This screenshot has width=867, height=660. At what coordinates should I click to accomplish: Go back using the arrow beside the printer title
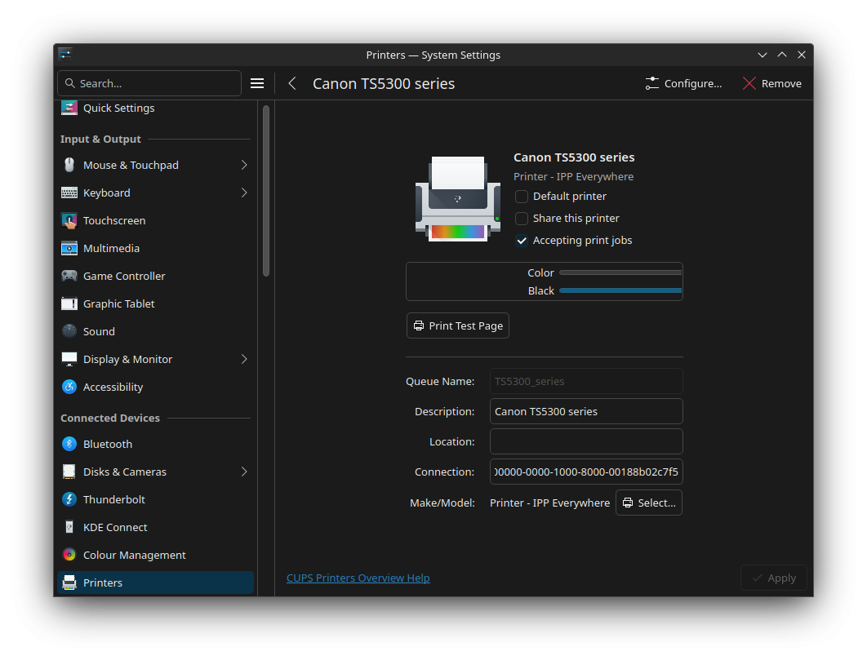(x=292, y=83)
